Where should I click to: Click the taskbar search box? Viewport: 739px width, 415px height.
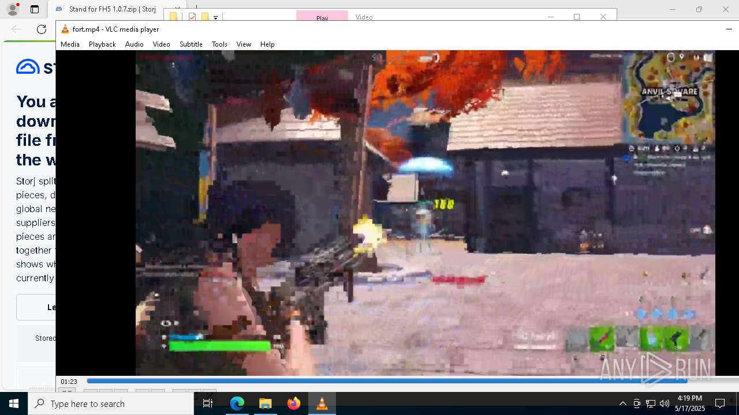tap(111, 403)
